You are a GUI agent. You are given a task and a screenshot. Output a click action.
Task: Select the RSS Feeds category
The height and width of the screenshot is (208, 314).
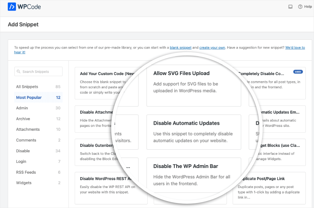(38, 172)
